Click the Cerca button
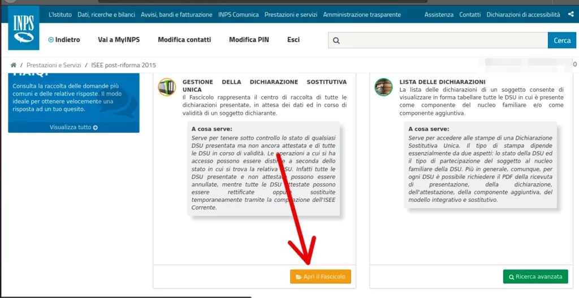The width and height of the screenshot is (579, 298). pyautogui.click(x=562, y=40)
